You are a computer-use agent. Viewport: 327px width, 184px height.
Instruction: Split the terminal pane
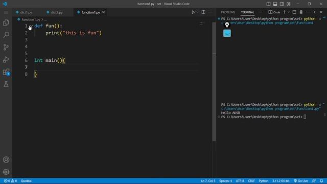click(294, 12)
